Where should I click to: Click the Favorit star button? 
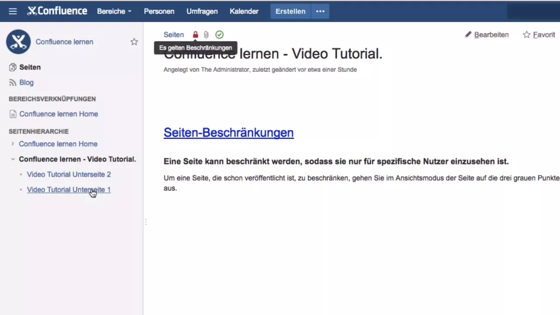coord(539,35)
